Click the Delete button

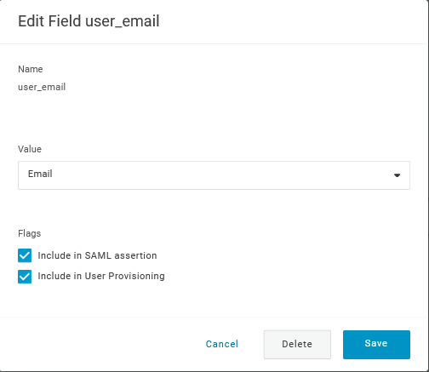297,345
